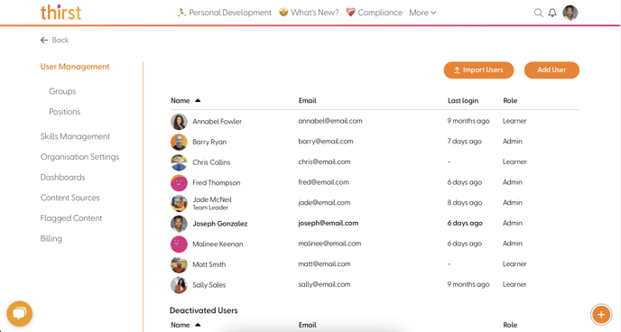Open the search magnifier icon
The height and width of the screenshot is (332, 621).
pos(538,13)
